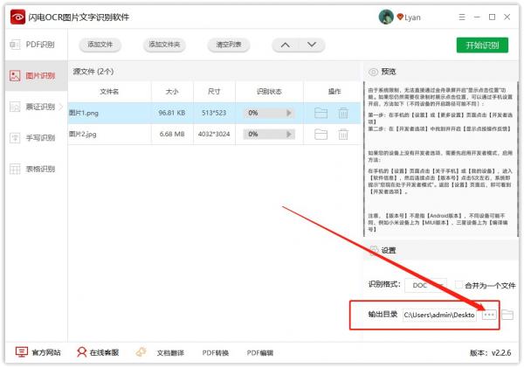Viewport: 524px width, 368px height.
Task: Click the 官方网站 monitor icon
Action: coord(21,352)
